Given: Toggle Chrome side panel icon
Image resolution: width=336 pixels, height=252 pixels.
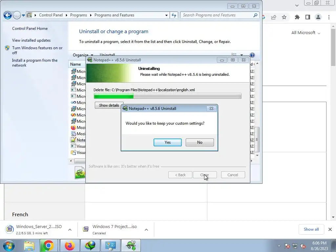Looking at the screenshot, I should pos(308,17).
